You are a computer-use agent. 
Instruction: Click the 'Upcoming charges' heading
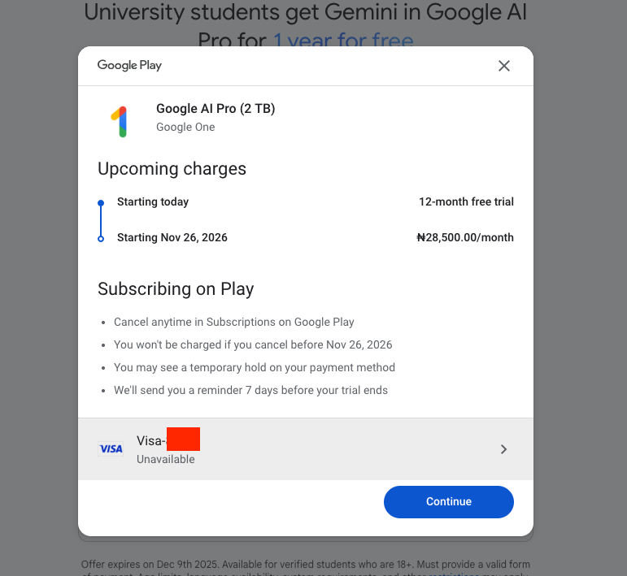172,169
